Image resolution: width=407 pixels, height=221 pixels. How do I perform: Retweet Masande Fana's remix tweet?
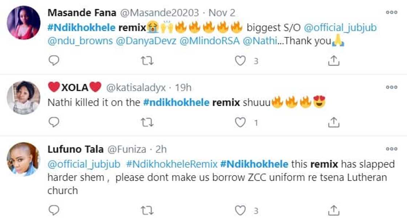[147, 61]
